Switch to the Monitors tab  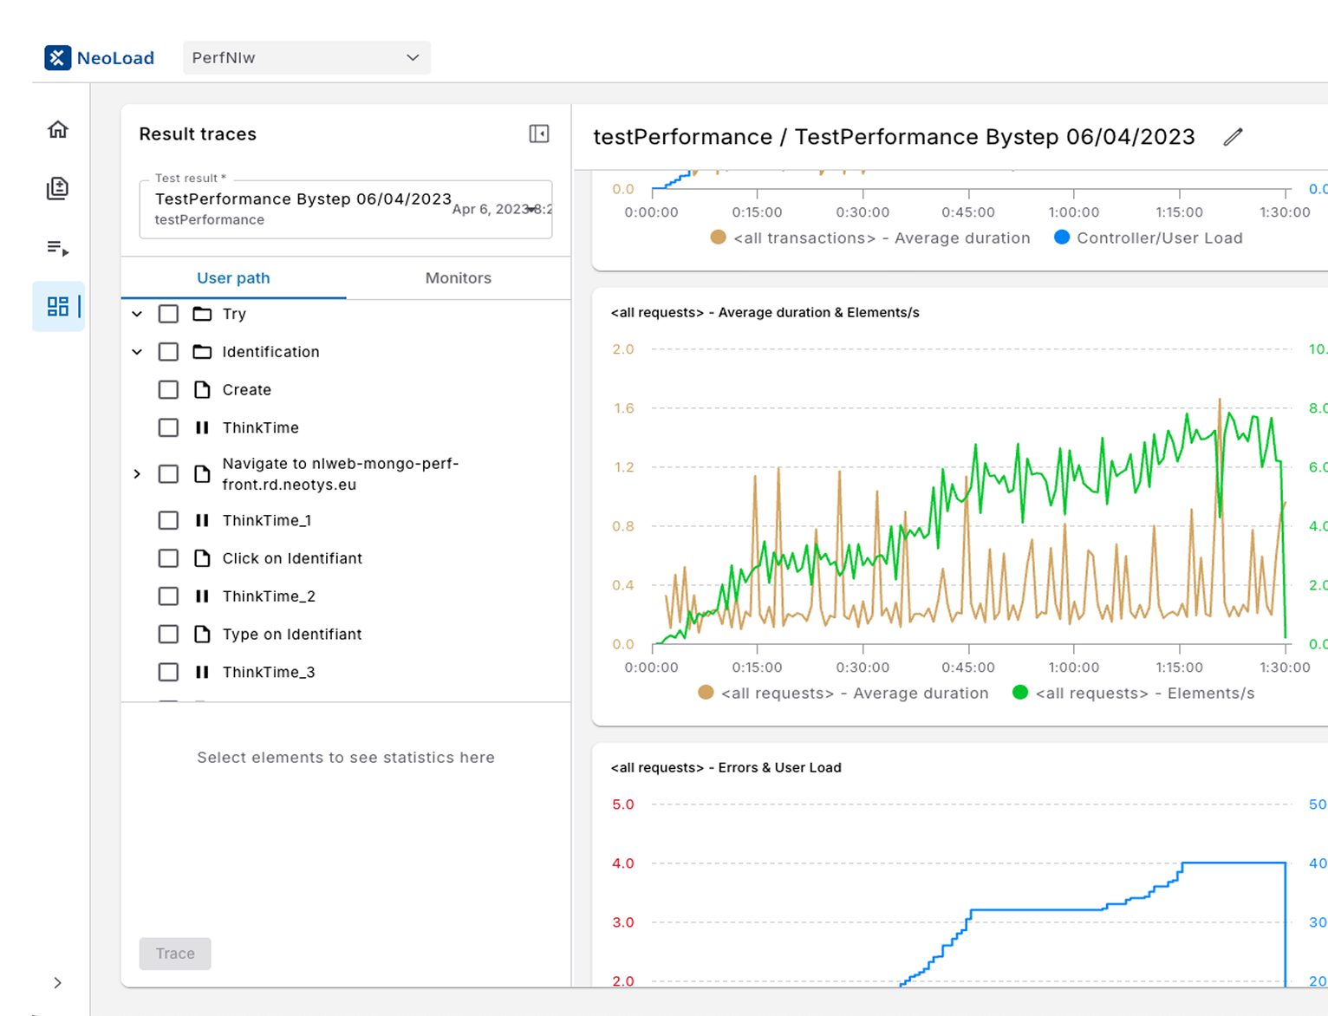point(458,278)
